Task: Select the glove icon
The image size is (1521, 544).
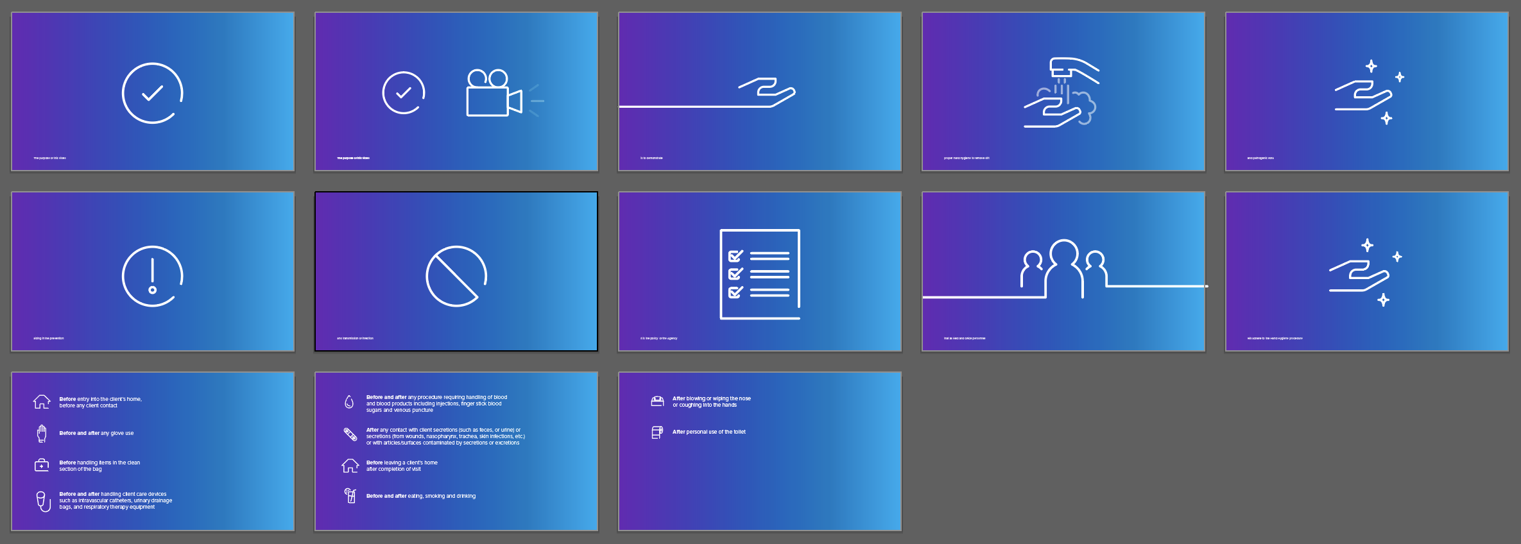Action: tap(42, 434)
